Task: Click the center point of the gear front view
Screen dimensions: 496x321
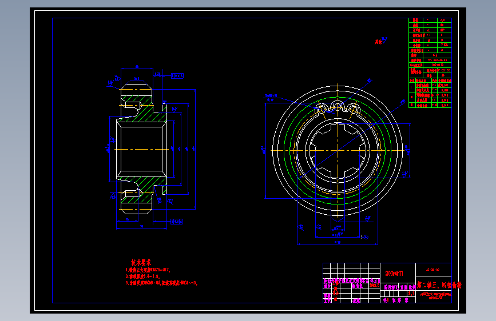Action: point(338,150)
